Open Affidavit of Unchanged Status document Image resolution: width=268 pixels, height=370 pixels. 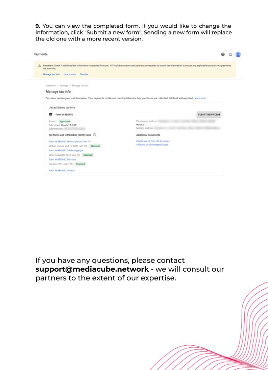point(152,145)
